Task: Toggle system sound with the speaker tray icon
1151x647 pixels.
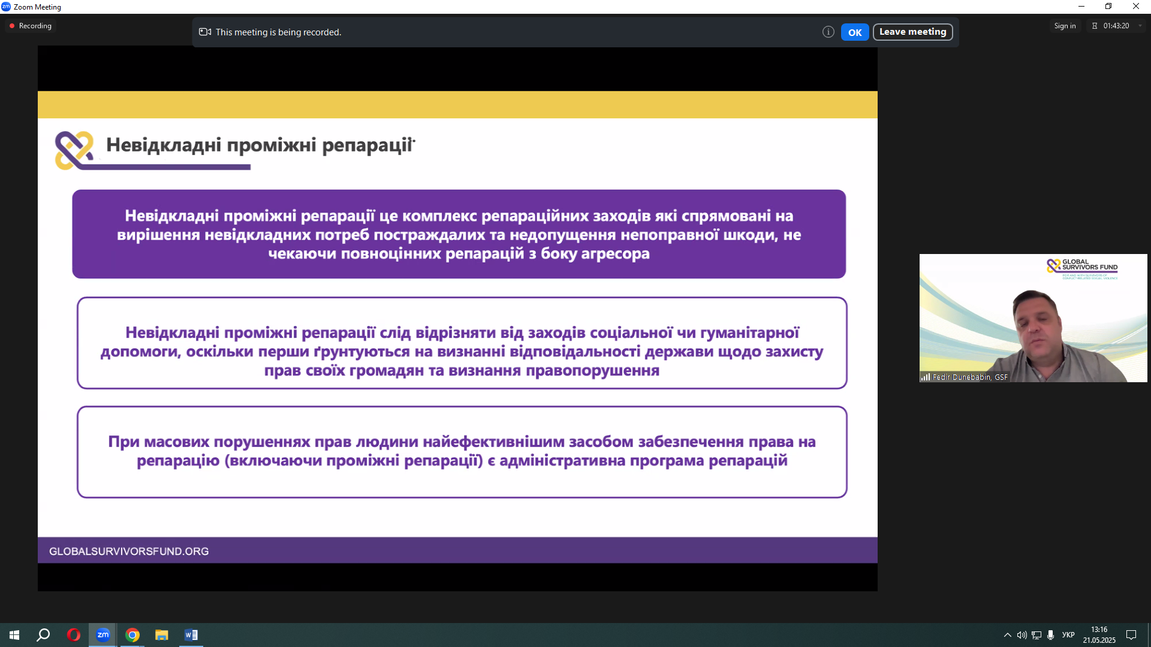Action: click(1022, 635)
